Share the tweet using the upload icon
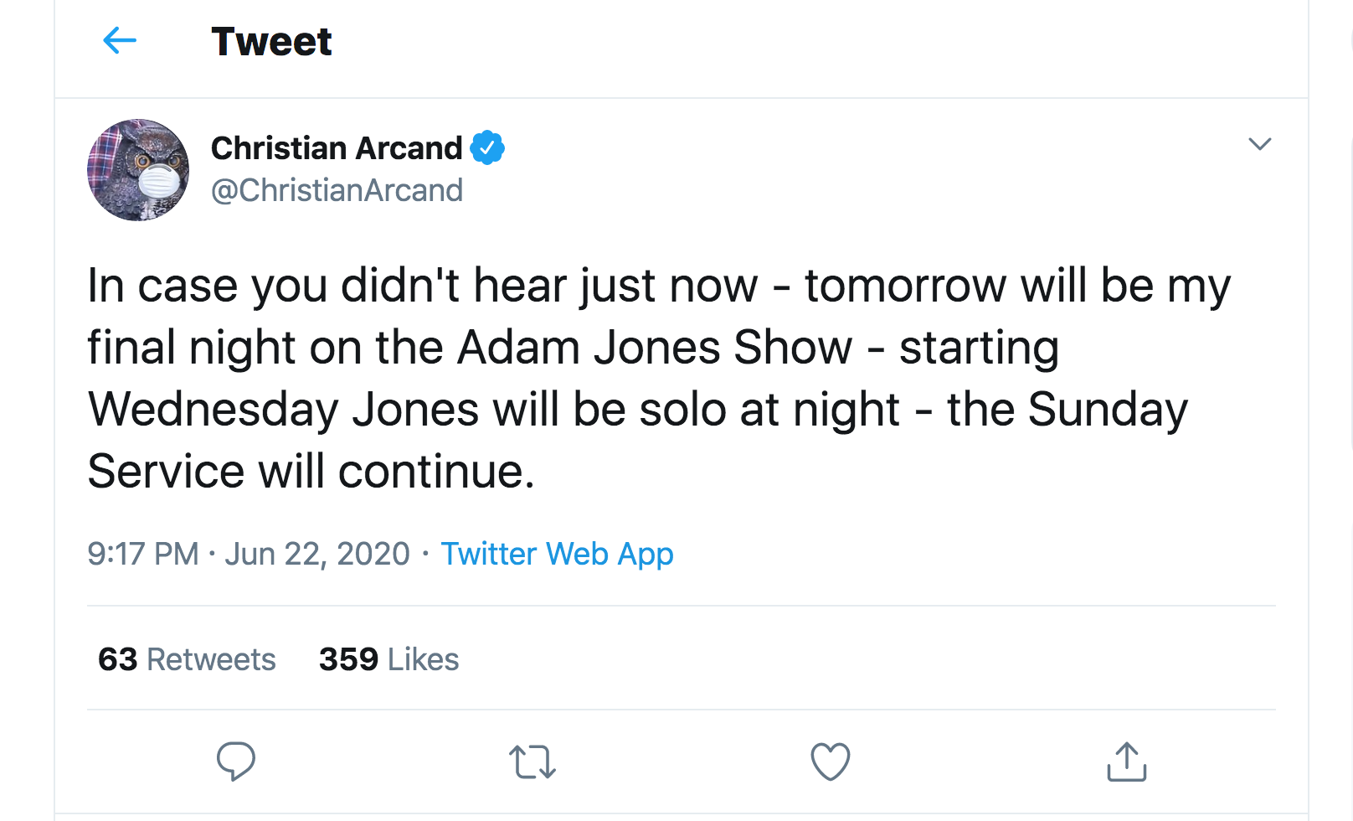This screenshot has width=1353, height=821. coord(1126,762)
